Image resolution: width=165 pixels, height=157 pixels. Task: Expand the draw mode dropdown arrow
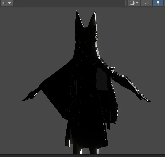pos(137,3)
